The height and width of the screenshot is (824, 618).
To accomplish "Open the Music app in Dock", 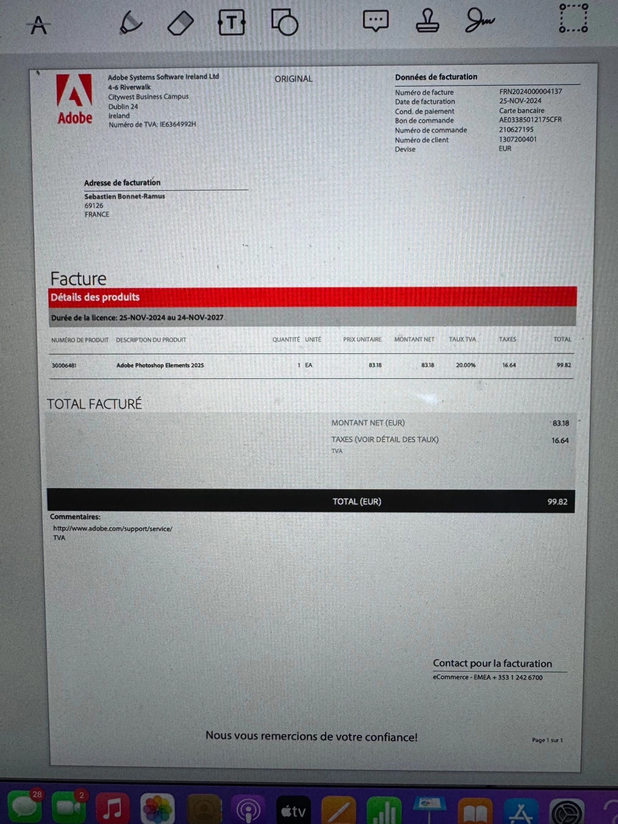I will pyautogui.click(x=113, y=808).
